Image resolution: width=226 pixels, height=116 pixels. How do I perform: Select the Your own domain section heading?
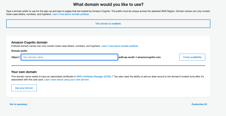[x=24, y=72]
